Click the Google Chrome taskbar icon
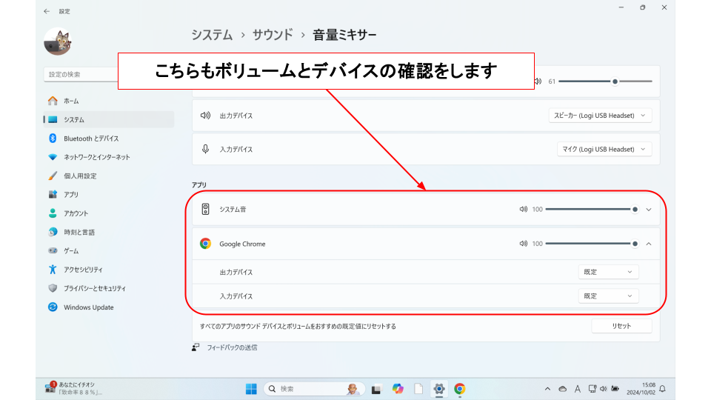Screen dimensions: 711x400 (459, 389)
